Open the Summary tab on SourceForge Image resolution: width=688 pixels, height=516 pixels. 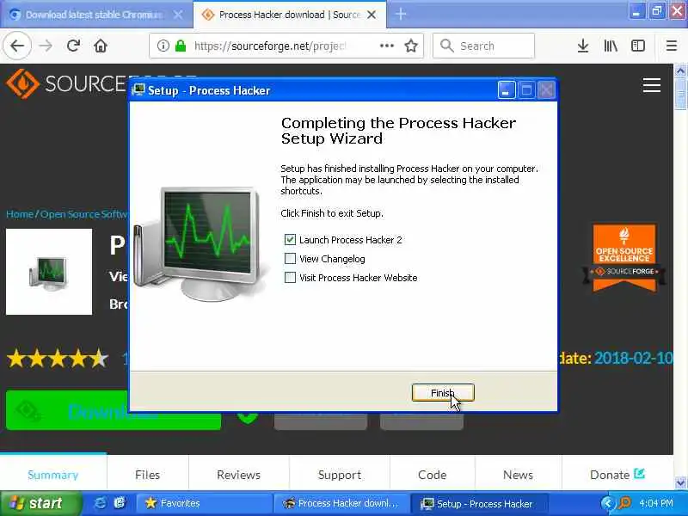(53, 475)
